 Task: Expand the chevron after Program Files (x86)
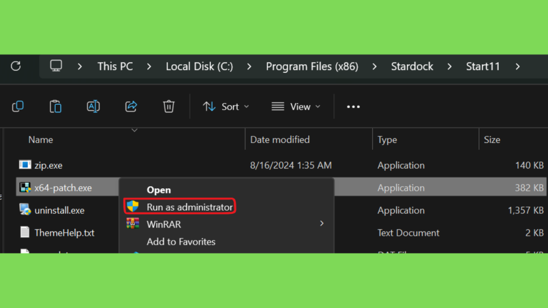374,66
